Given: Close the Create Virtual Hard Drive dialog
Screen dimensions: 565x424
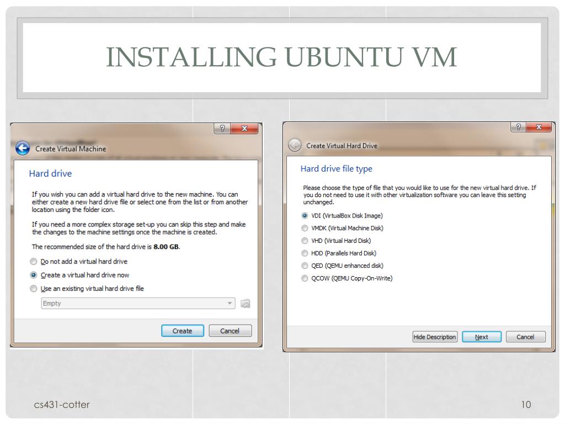Looking at the screenshot, I should click(x=539, y=127).
